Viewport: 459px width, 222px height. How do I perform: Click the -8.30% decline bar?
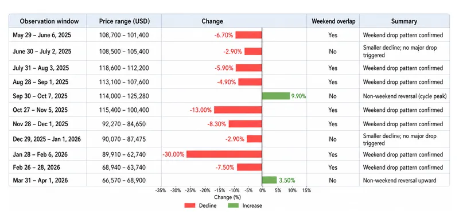[x=246, y=124]
